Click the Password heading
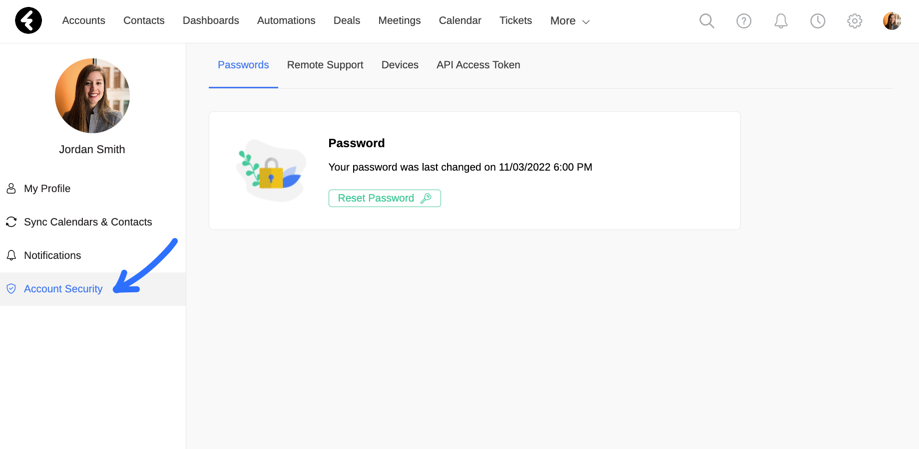Viewport: 919px width, 449px height. point(357,143)
